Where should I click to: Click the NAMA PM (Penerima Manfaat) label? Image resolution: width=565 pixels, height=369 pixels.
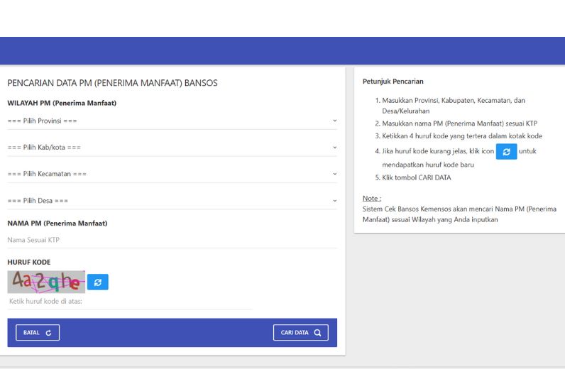pyautogui.click(x=57, y=224)
